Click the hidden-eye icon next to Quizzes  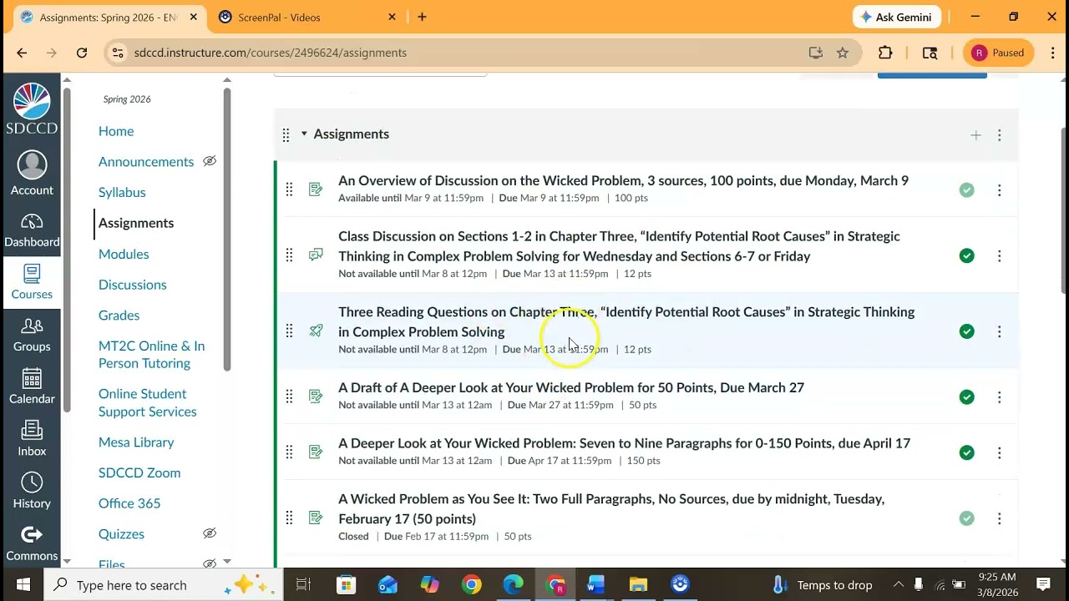[210, 533]
